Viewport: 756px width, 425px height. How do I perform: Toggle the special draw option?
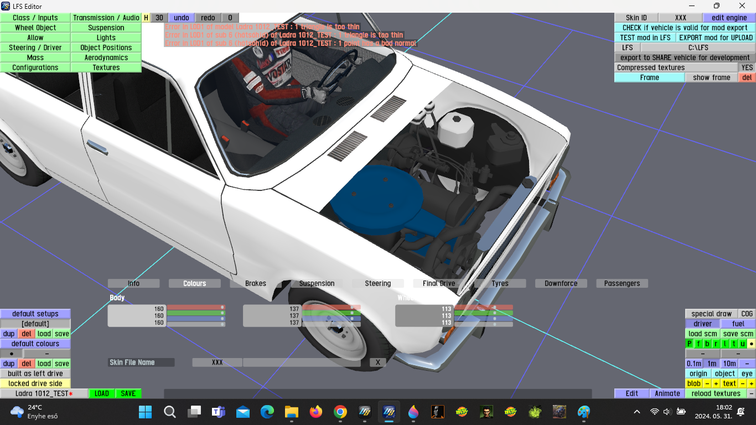click(712, 314)
